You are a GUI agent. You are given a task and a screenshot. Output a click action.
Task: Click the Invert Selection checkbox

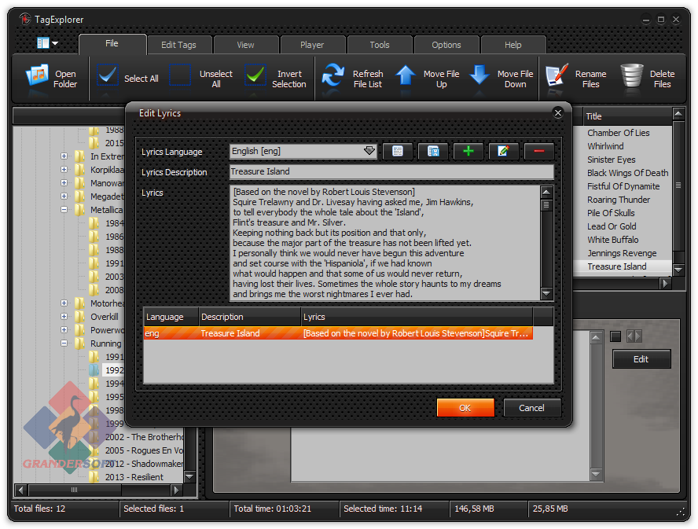point(255,75)
